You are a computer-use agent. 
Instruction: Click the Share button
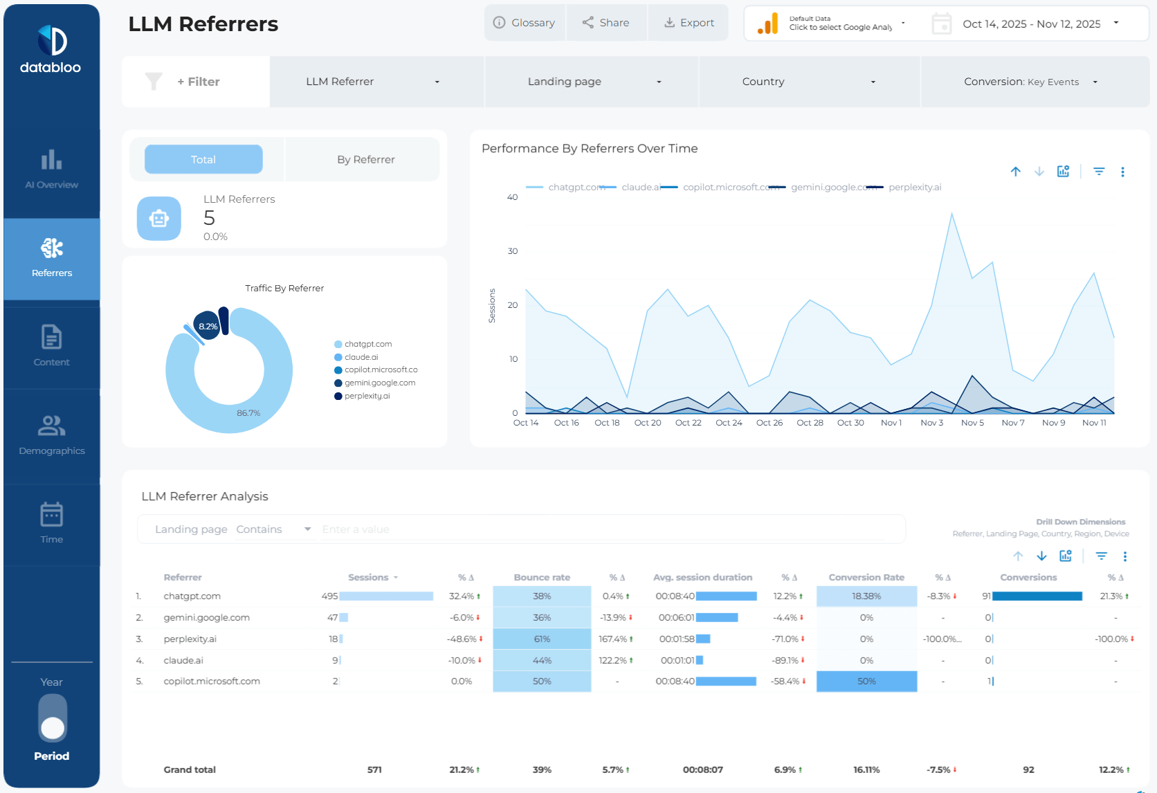pyautogui.click(x=605, y=23)
